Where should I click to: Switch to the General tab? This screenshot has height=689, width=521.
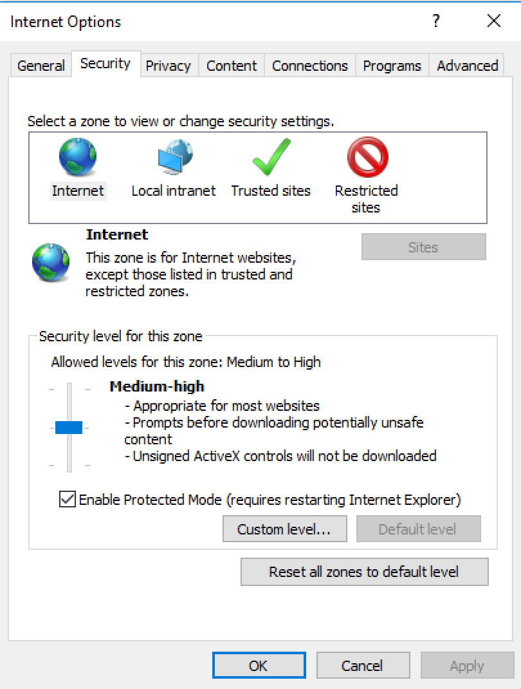[x=41, y=66]
